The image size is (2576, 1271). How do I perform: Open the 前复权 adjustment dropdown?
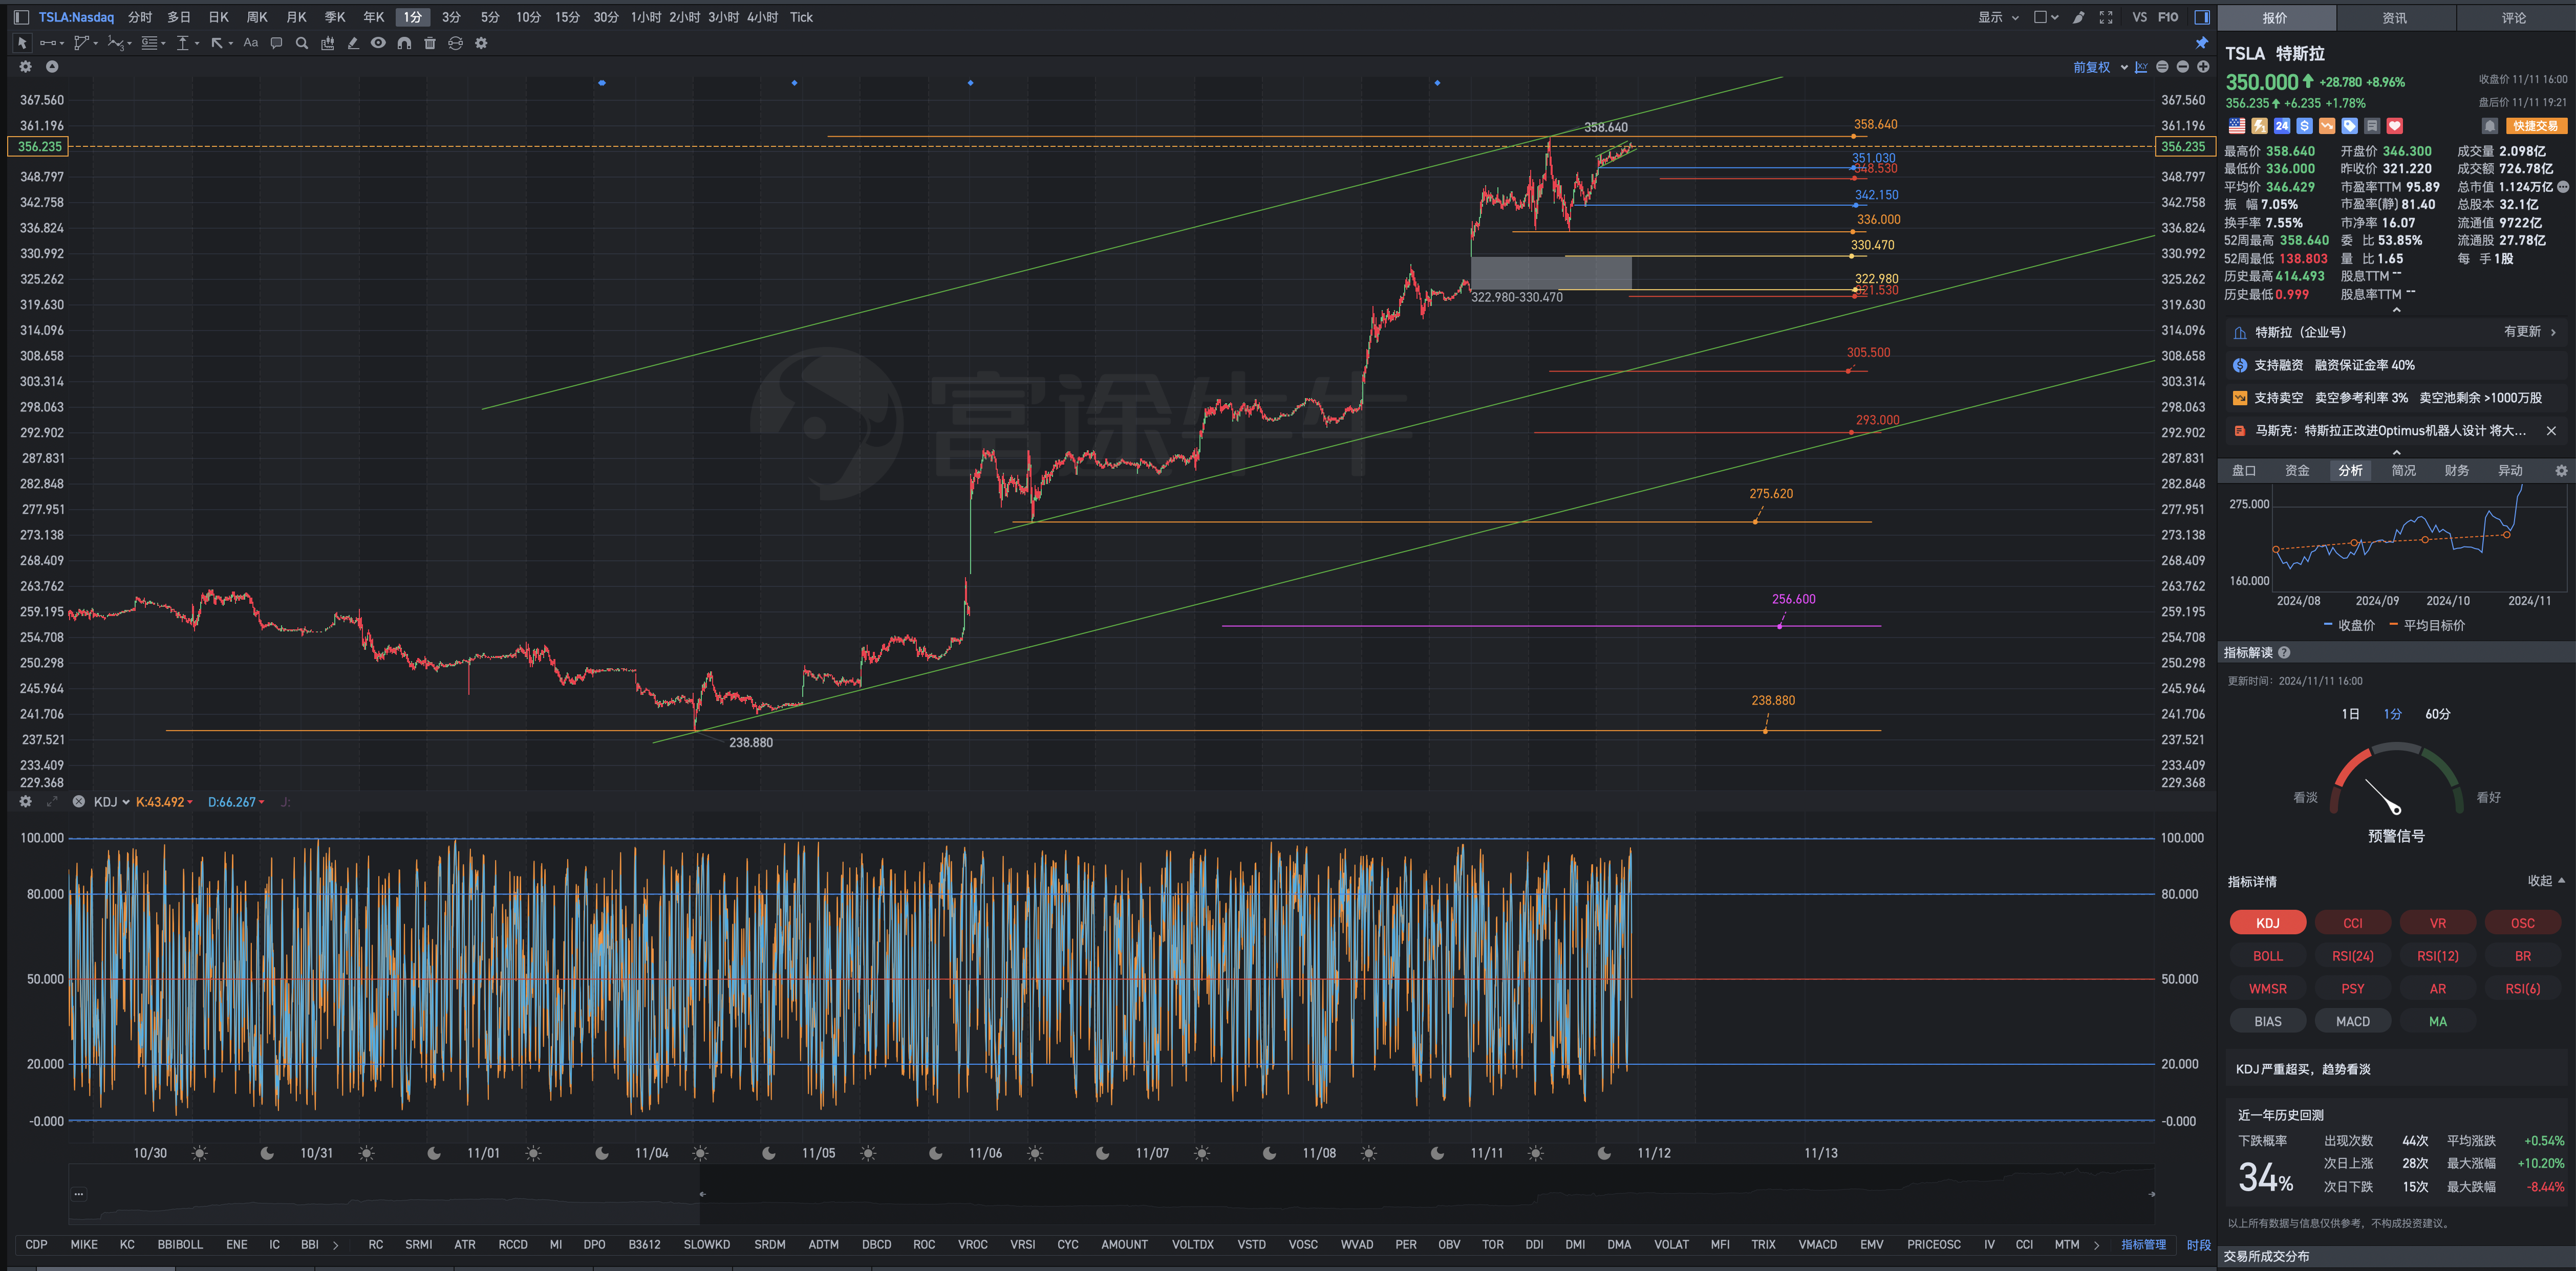[2100, 67]
